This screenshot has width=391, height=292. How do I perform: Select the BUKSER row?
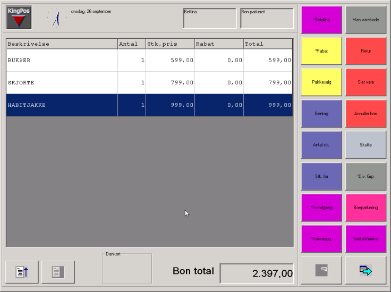click(149, 61)
